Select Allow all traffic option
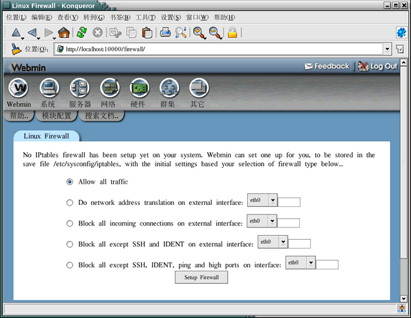 [69, 182]
